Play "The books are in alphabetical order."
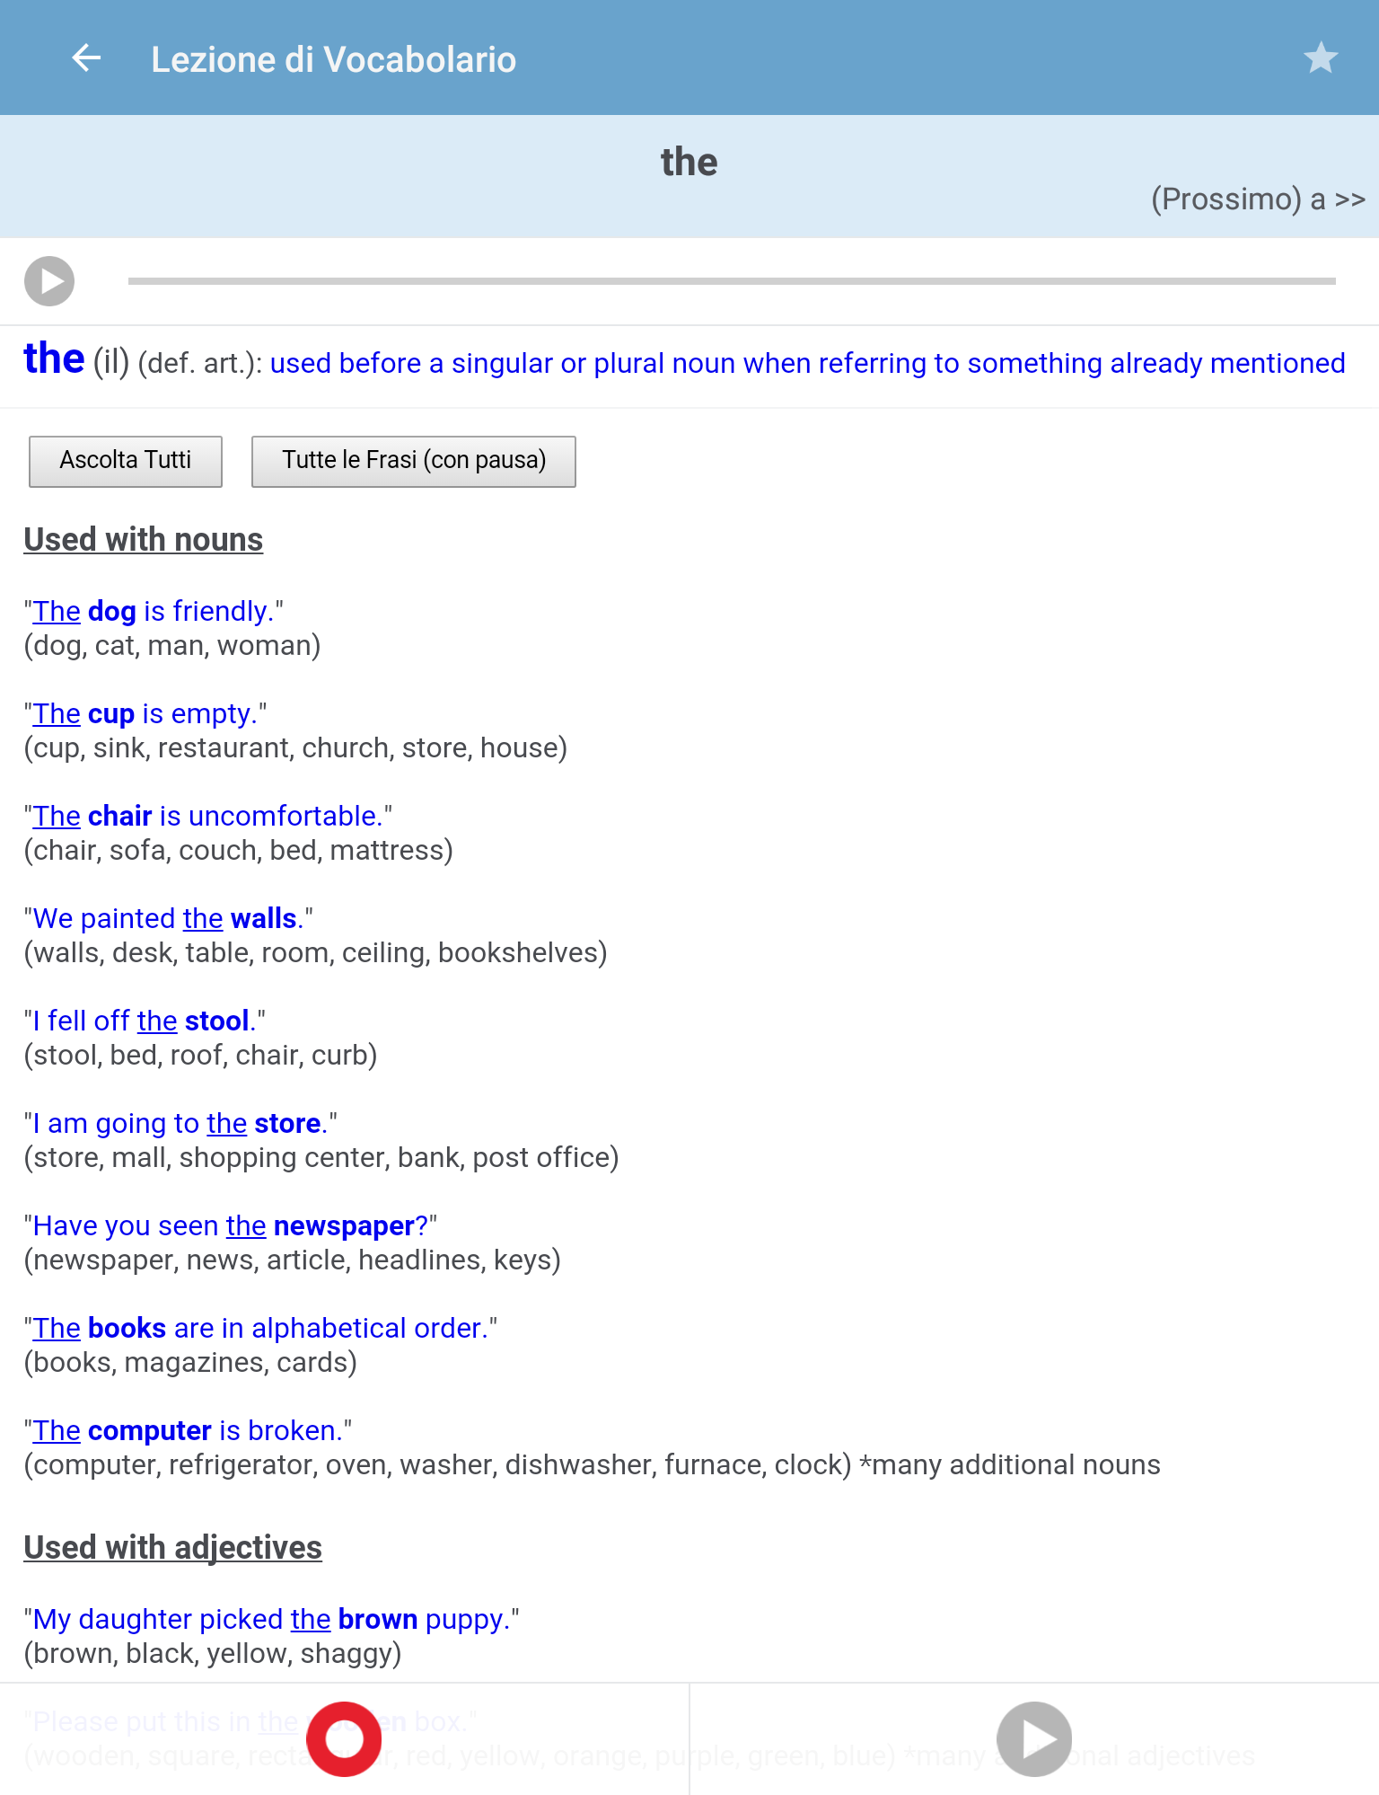 (x=261, y=1328)
